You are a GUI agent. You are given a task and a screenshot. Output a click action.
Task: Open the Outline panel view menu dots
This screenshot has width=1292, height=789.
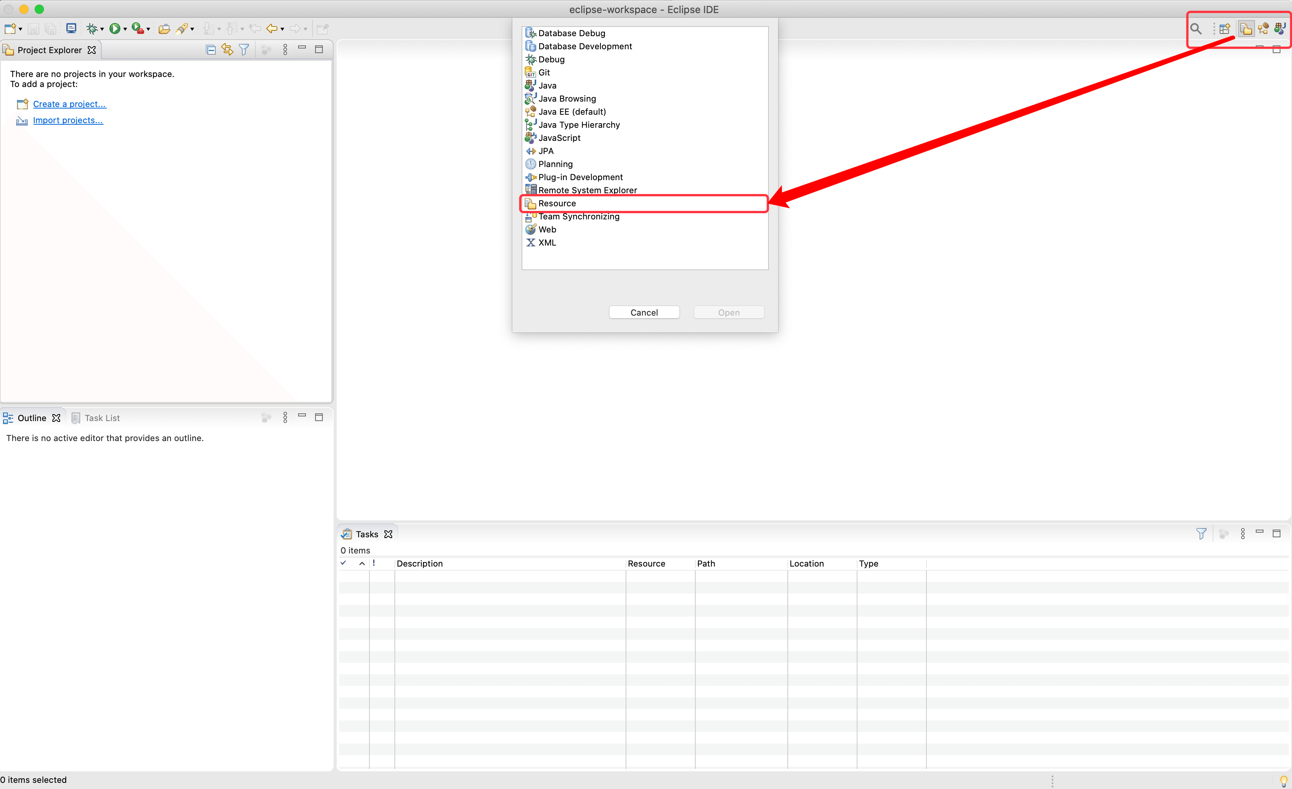coord(285,417)
